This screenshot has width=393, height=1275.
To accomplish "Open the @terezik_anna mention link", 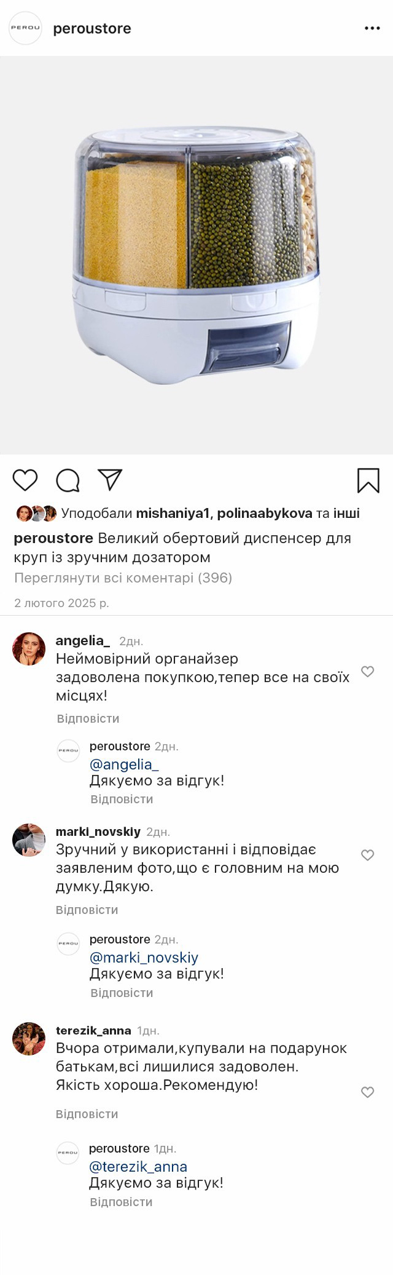I will 138,1166.
